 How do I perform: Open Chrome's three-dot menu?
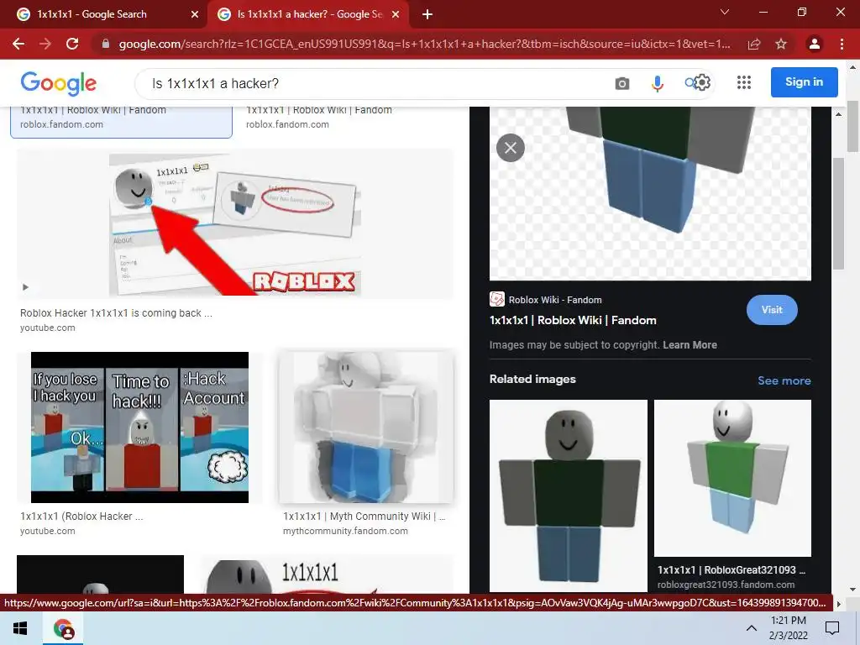click(x=842, y=44)
